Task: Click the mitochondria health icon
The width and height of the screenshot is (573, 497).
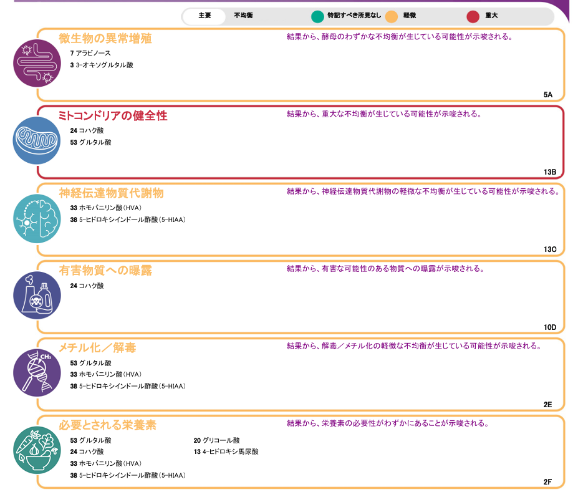Action: pyautogui.click(x=37, y=140)
